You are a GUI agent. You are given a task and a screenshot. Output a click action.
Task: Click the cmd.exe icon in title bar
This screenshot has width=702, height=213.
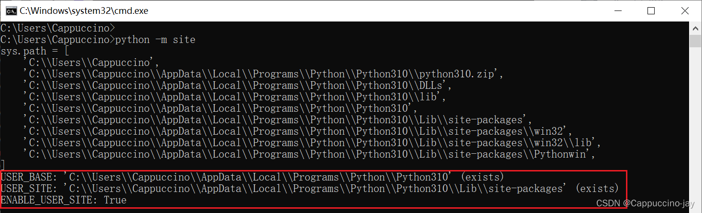(x=9, y=11)
